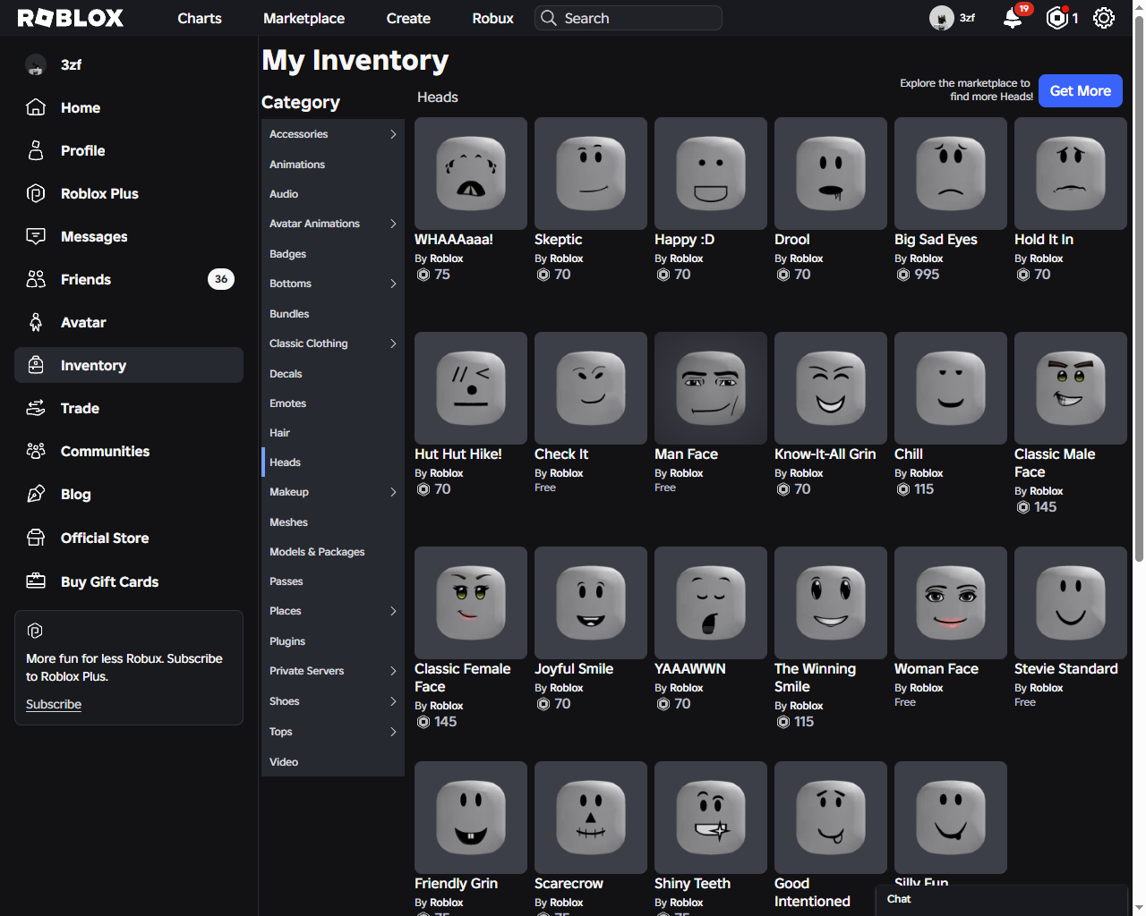This screenshot has width=1146, height=916.
Task: Click the Home house icon
Action: [36, 107]
